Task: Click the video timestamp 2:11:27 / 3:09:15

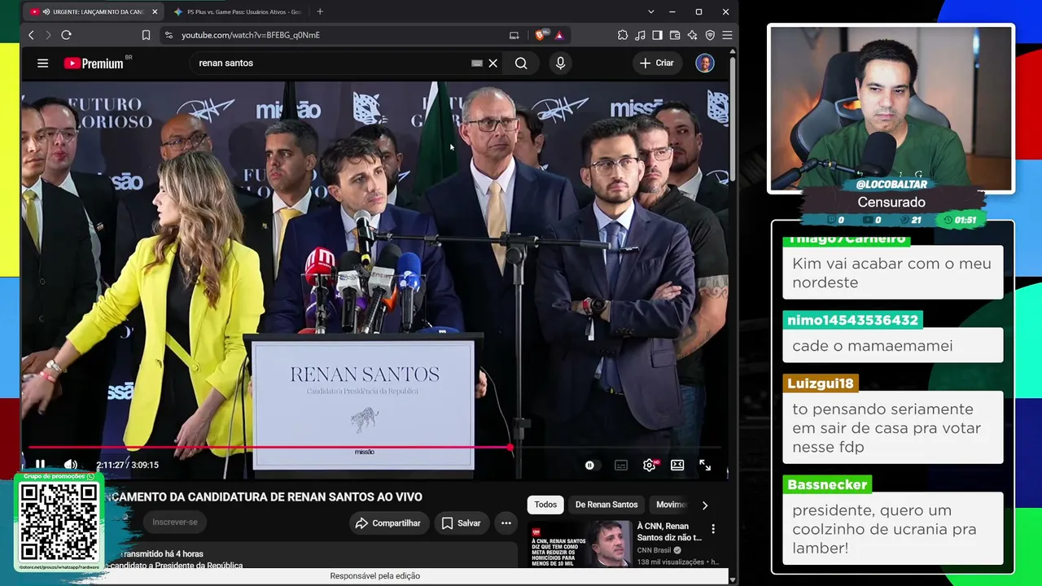Action: (x=127, y=465)
